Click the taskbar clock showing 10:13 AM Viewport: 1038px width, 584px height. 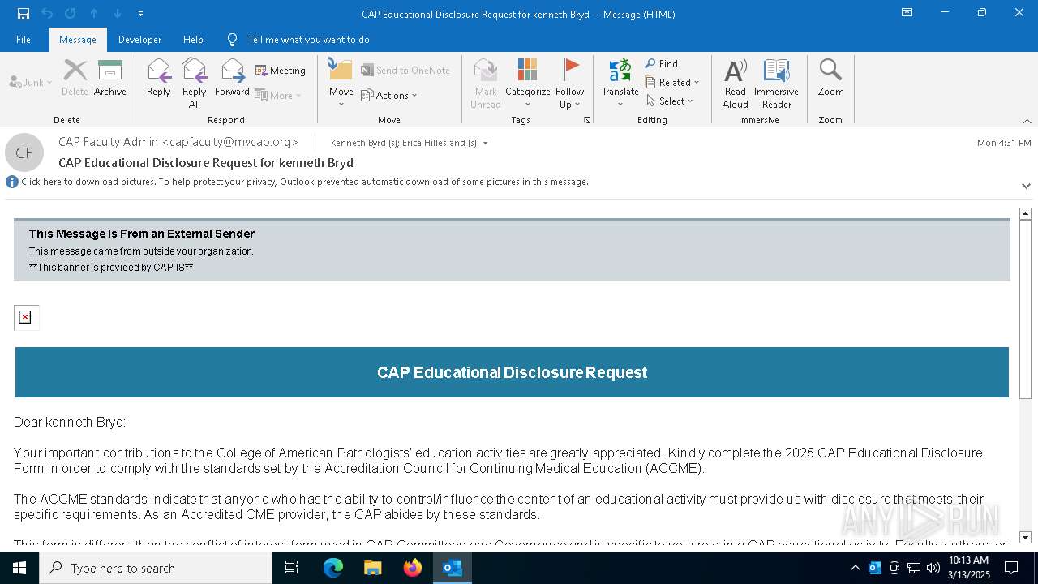click(969, 568)
